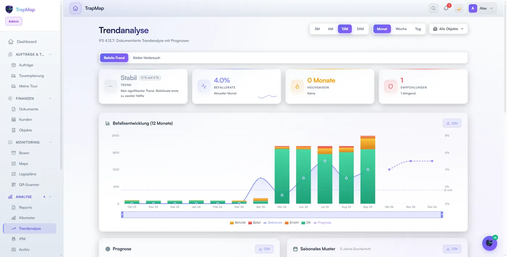This screenshot has width=507, height=257.
Task: Set granularity to Tag
Action: (418, 29)
